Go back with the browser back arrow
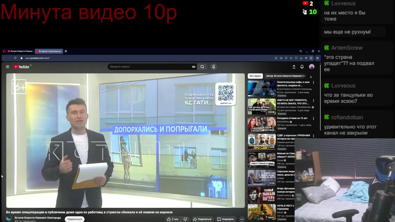Image resolution: width=395 pixels, height=222 pixels. coord(4,58)
